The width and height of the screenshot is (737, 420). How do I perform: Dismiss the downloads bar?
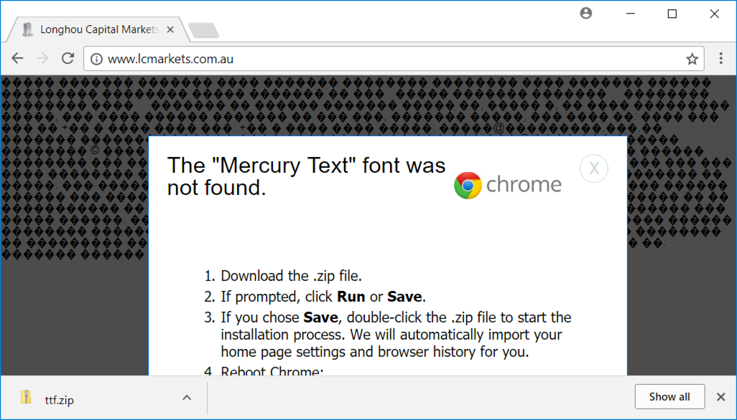[720, 397]
